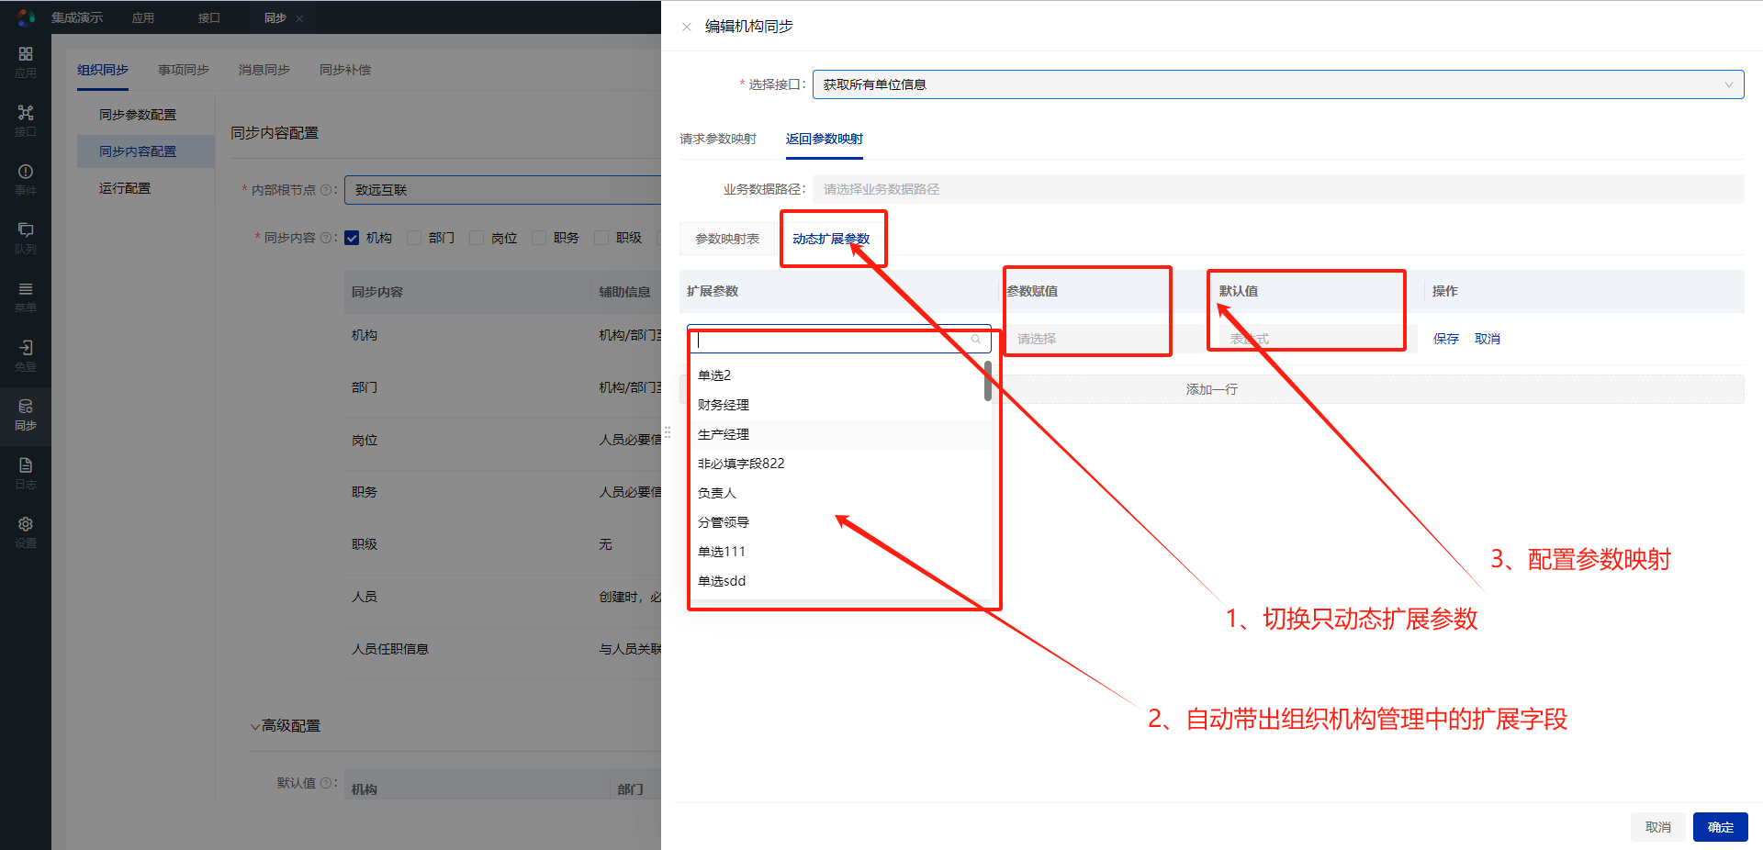1763x850 pixels.
Task: Open the 内部根节点 致远互联 selector
Action: 503,190
